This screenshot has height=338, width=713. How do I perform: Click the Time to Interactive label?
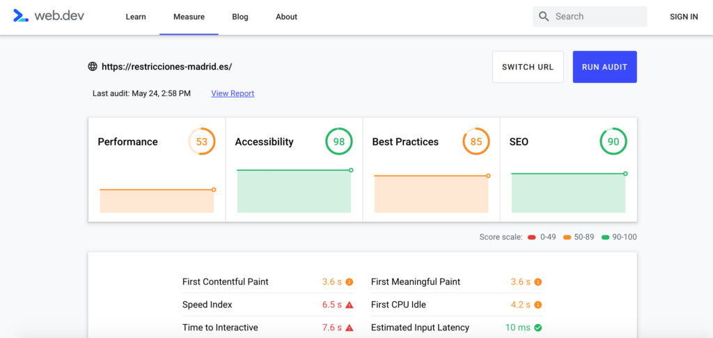220,328
